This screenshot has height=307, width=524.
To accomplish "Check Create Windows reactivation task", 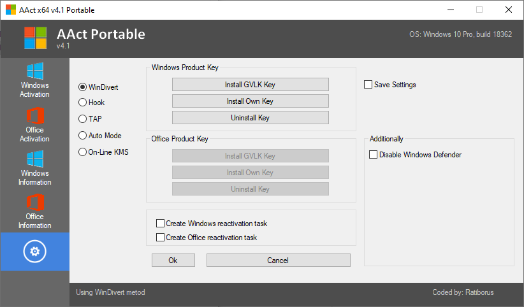I will pos(160,224).
